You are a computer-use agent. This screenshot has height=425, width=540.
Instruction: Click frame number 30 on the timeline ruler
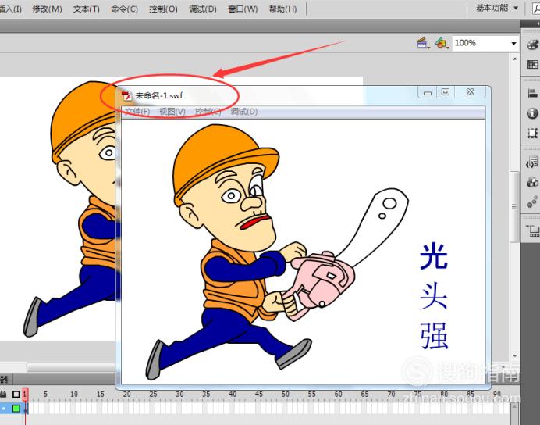coord(179,394)
